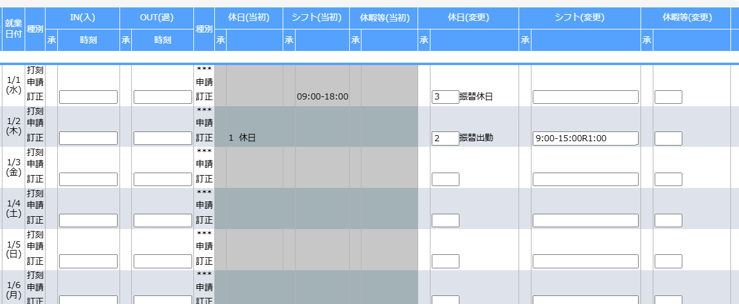Click the 休日(当初) column header
This screenshot has height=304, width=739.
[249, 18]
